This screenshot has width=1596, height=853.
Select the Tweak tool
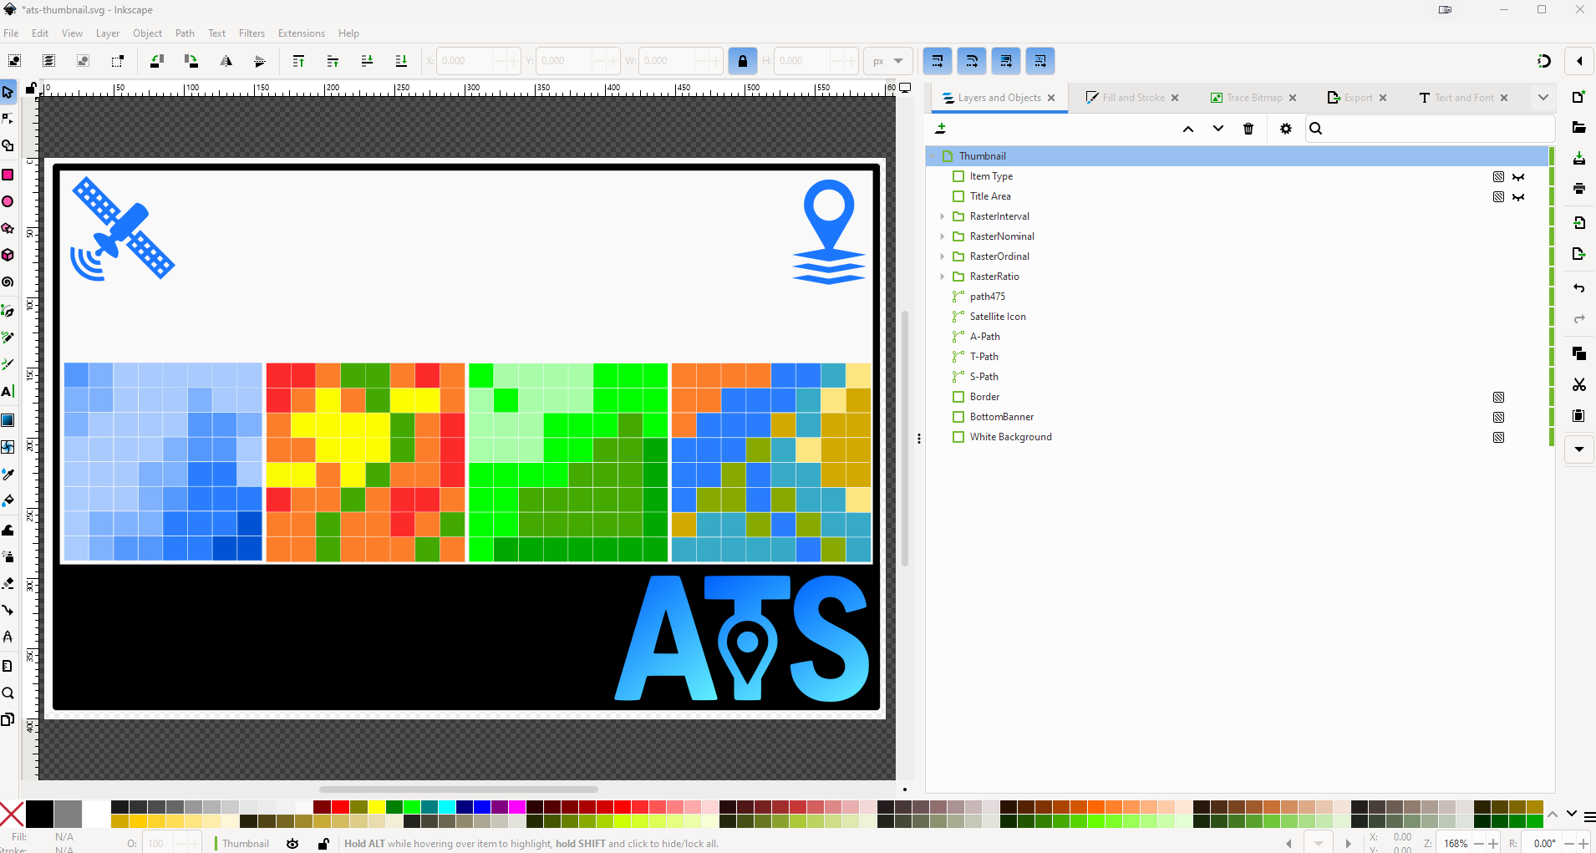tap(8, 530)
